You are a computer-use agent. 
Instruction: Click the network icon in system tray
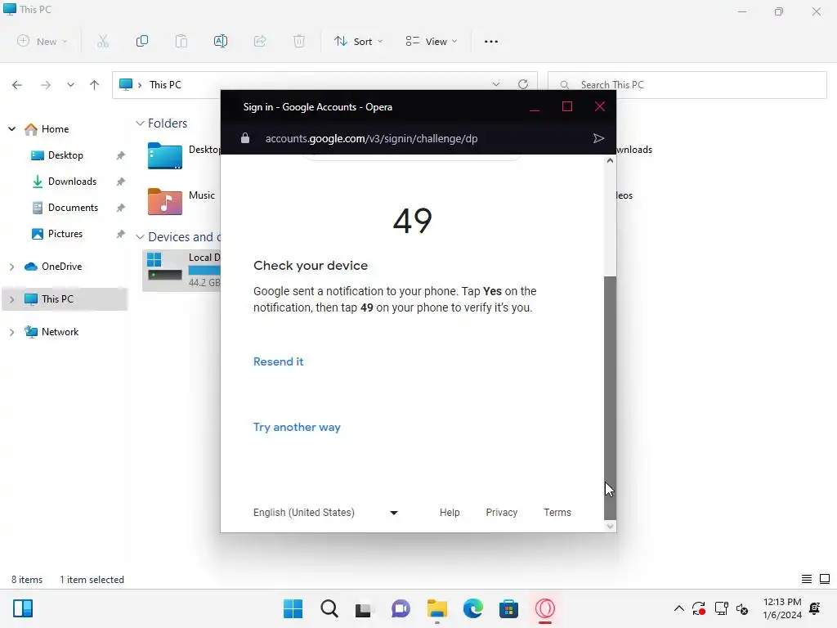(721, 608)
